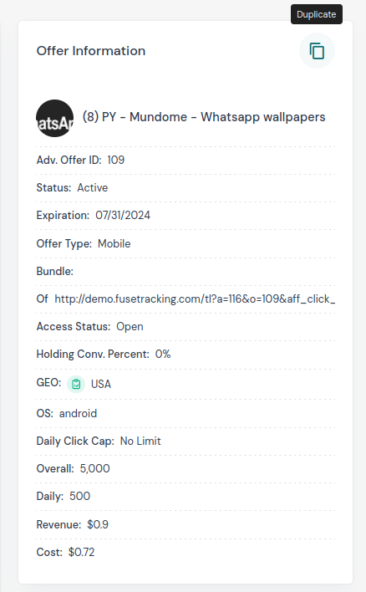Screen dimensions: 366x592
Task: Click the Bundle field row
Action: click(186, 272)
